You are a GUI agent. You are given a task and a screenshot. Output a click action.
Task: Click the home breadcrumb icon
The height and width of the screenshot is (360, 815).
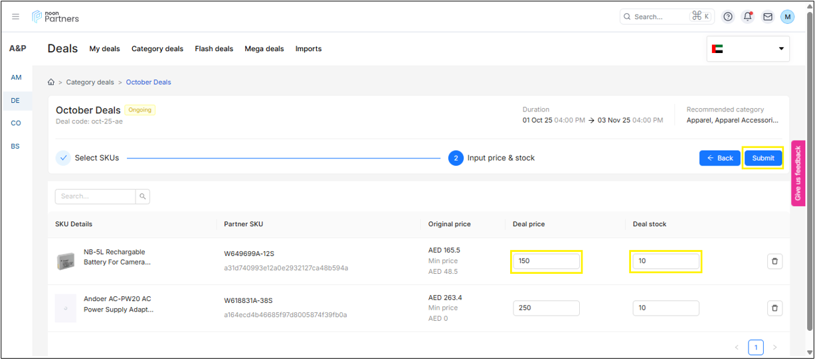tap(51, 82)
